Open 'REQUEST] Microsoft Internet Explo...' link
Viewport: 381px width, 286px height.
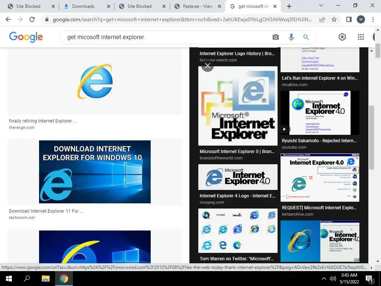tap(319, 208)
